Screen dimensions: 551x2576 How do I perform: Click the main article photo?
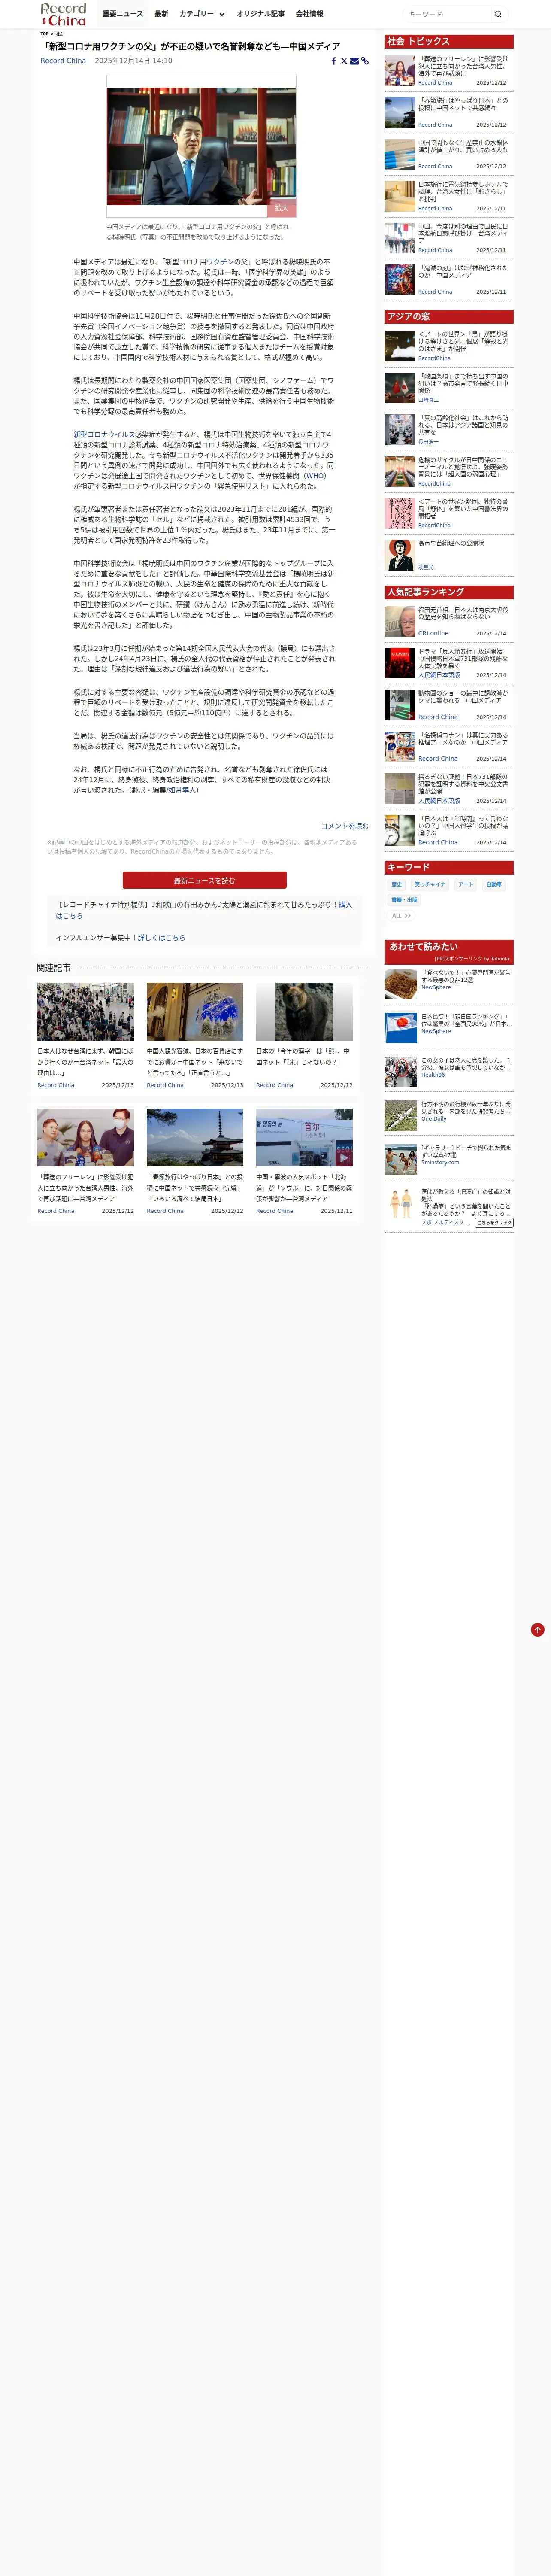click(x=201, y=146)
